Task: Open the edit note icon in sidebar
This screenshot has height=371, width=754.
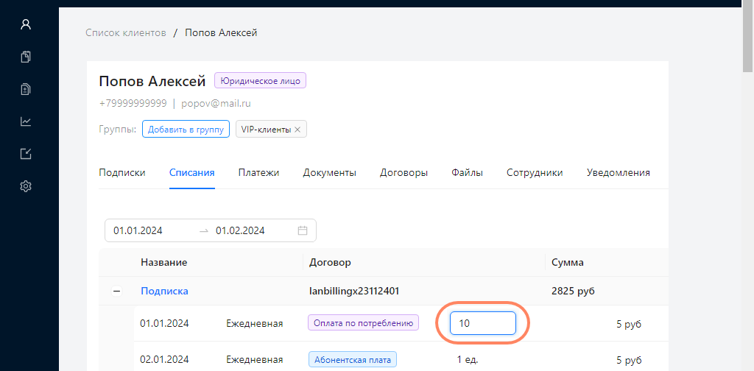Action: tap(26, 154)
